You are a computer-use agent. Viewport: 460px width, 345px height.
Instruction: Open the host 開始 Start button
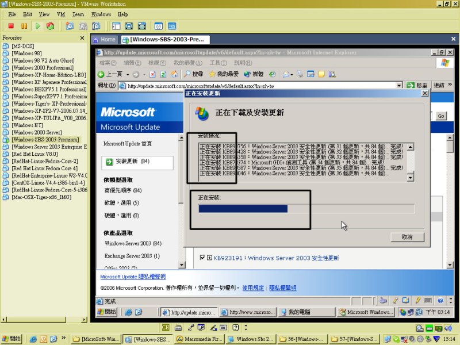[x=11, y=339]
